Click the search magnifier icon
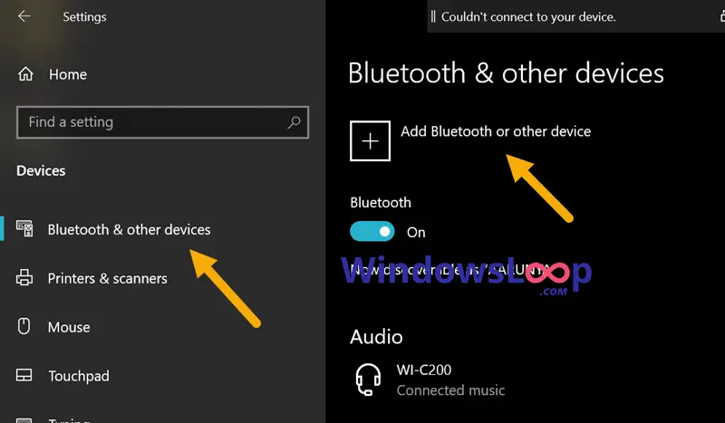 pyautogui.click(x=294, y=122)
